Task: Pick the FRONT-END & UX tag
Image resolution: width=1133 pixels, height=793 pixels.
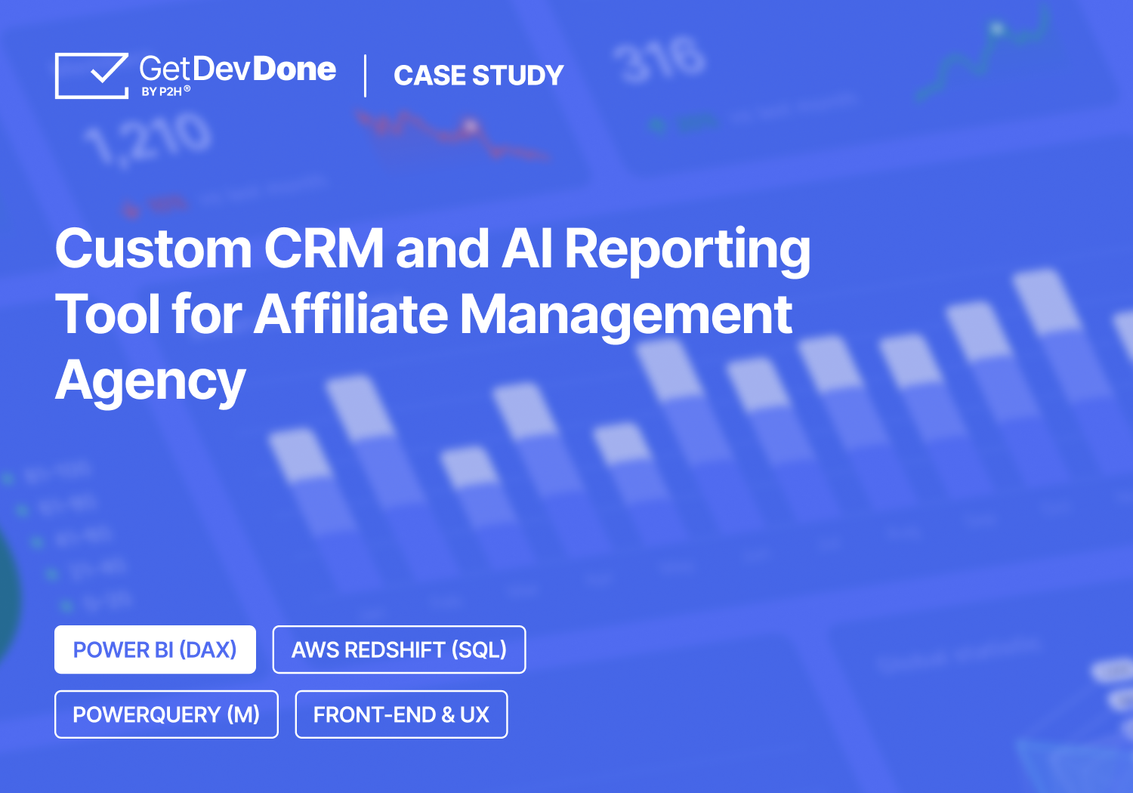Action: click(401, 714)
